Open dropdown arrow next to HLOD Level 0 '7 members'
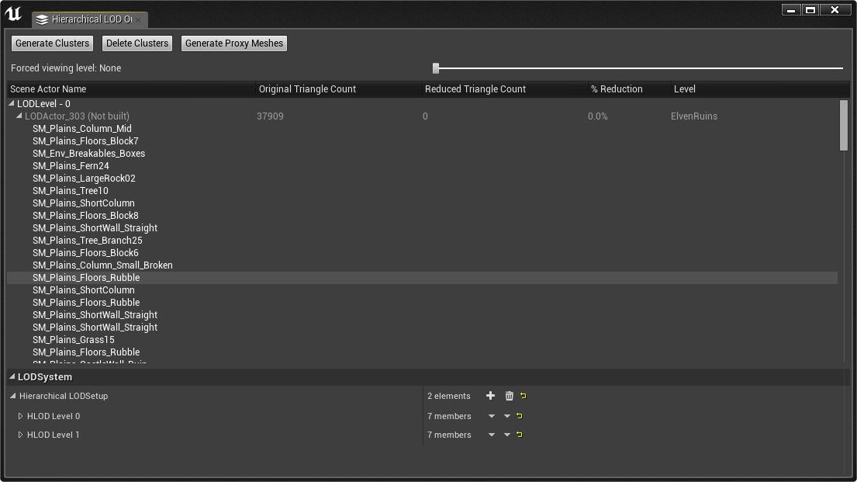This screenshot has height=482, width=857. point(492,416)
